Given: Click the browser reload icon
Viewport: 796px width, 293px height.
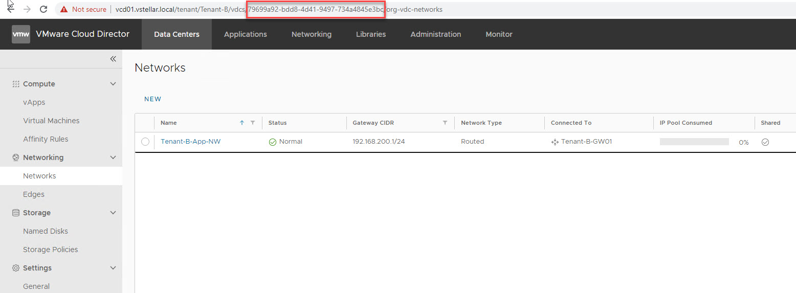Looking at the screenshot, I should pos(43,9).
